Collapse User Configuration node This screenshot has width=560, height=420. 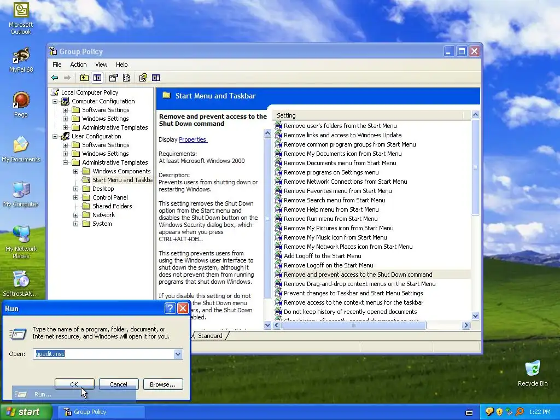[55, 136]
